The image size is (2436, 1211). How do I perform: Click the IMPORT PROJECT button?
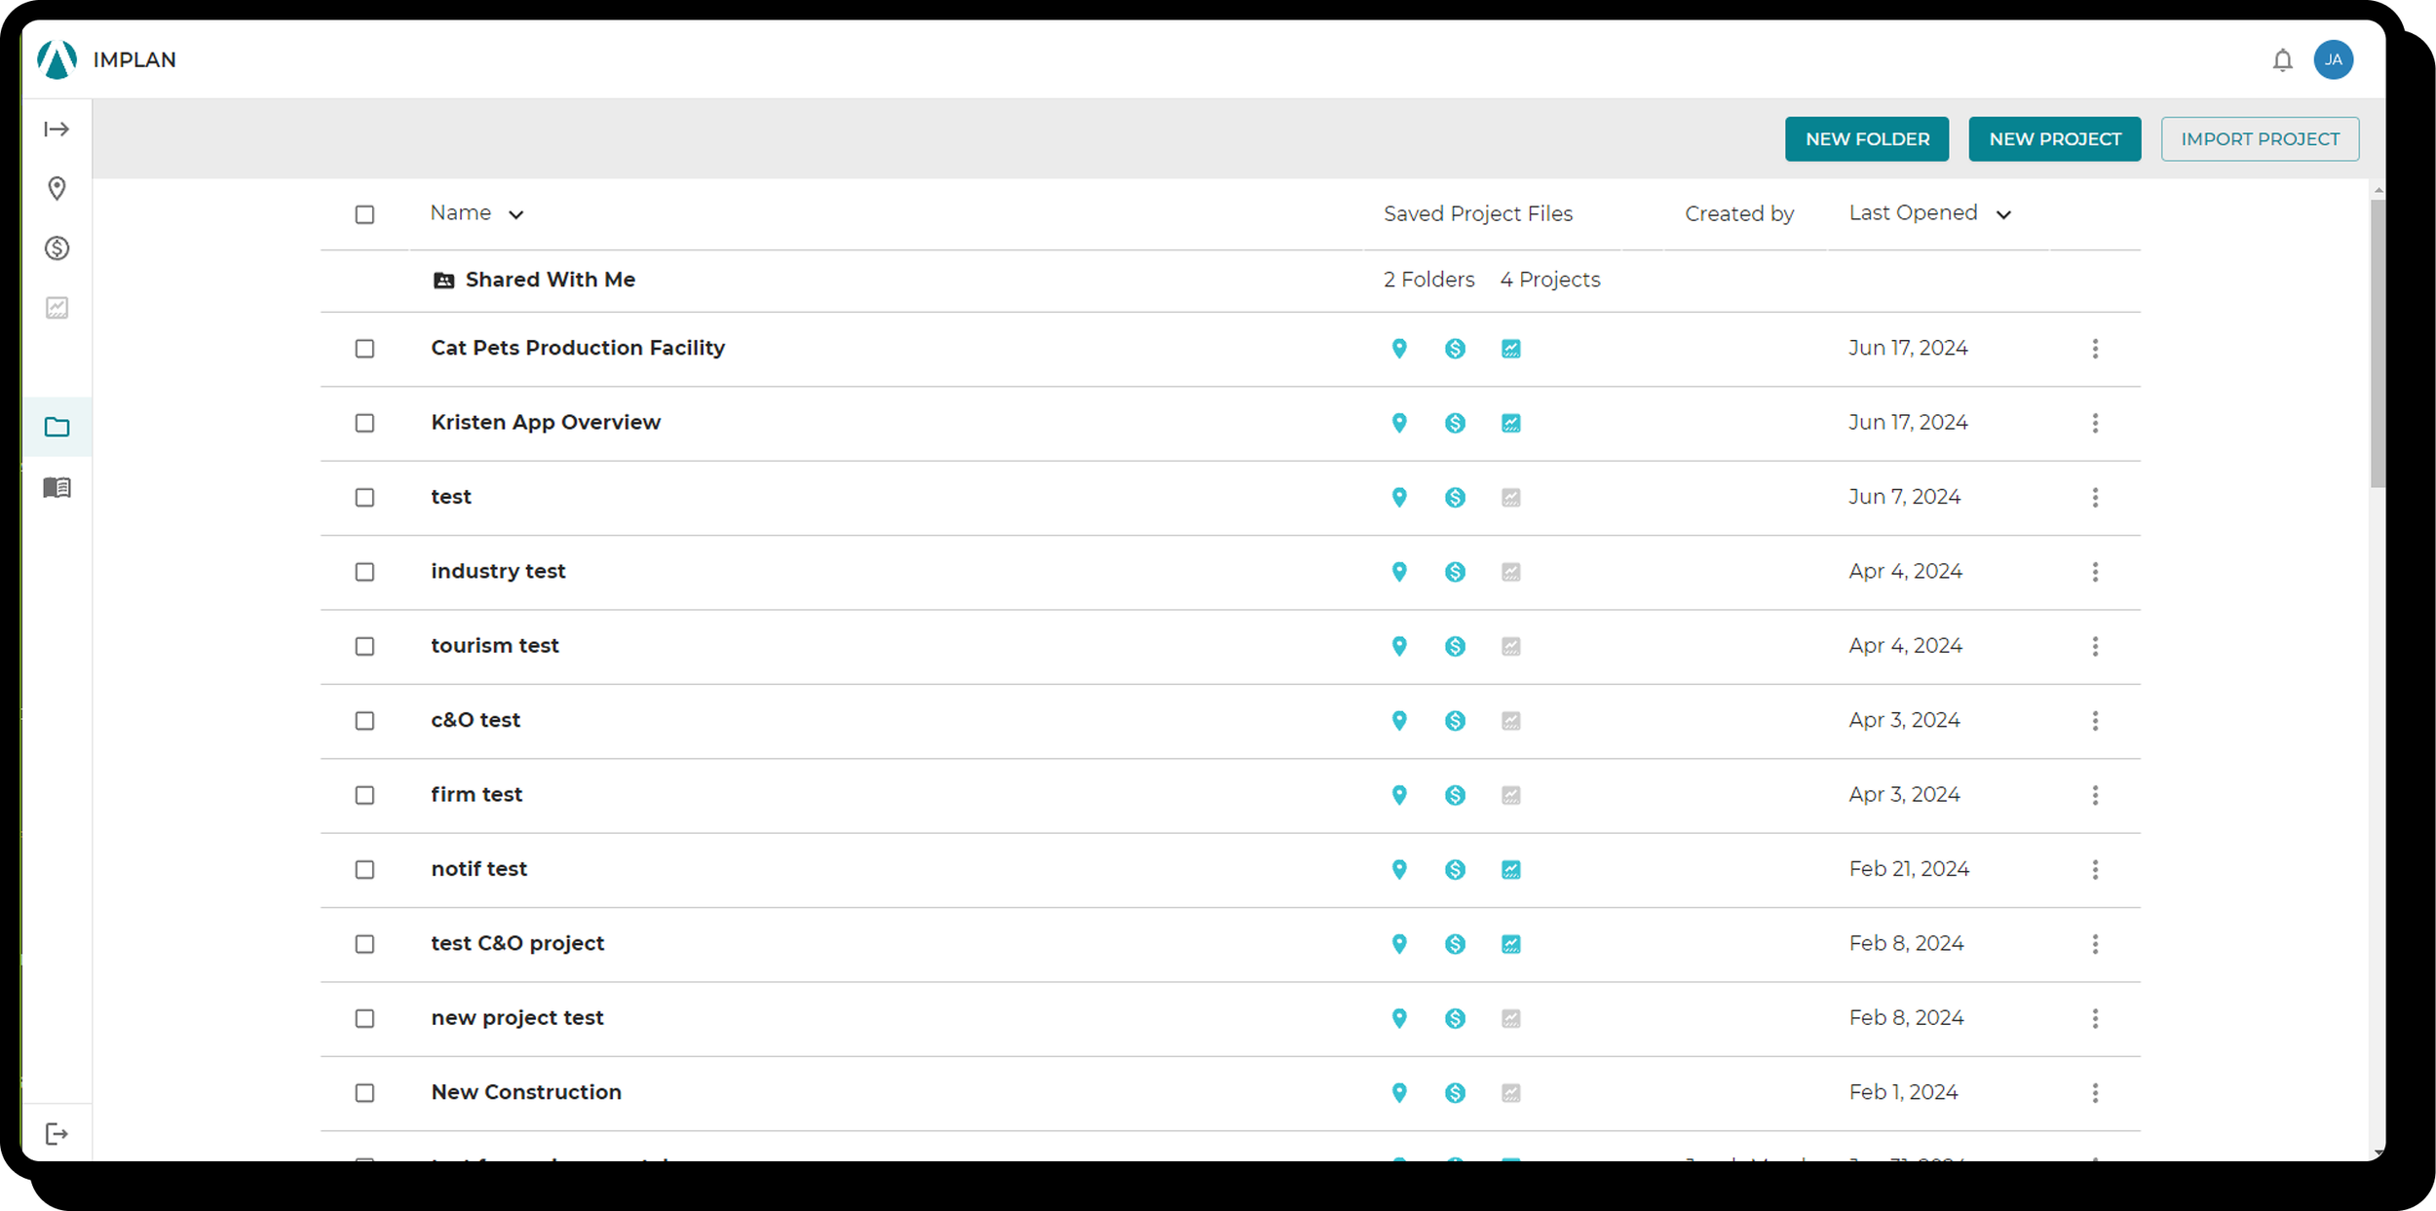[x=2260, y=139]
